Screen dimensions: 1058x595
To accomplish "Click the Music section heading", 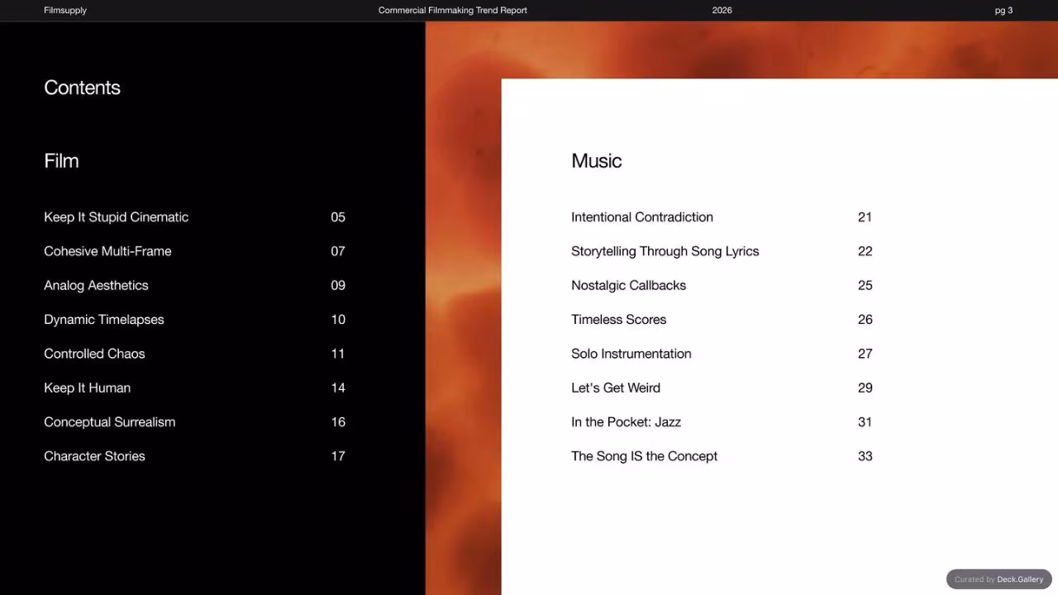I will [596, 161].
